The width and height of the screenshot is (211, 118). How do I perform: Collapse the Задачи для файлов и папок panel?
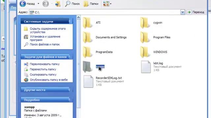(69, 57)
